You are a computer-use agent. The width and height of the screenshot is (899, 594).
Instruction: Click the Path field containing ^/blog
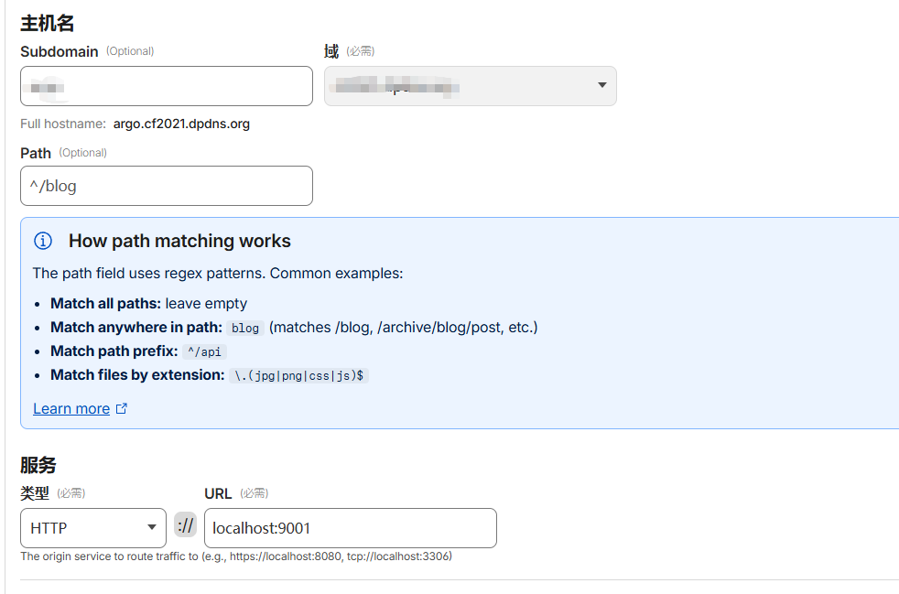(166, 186)
